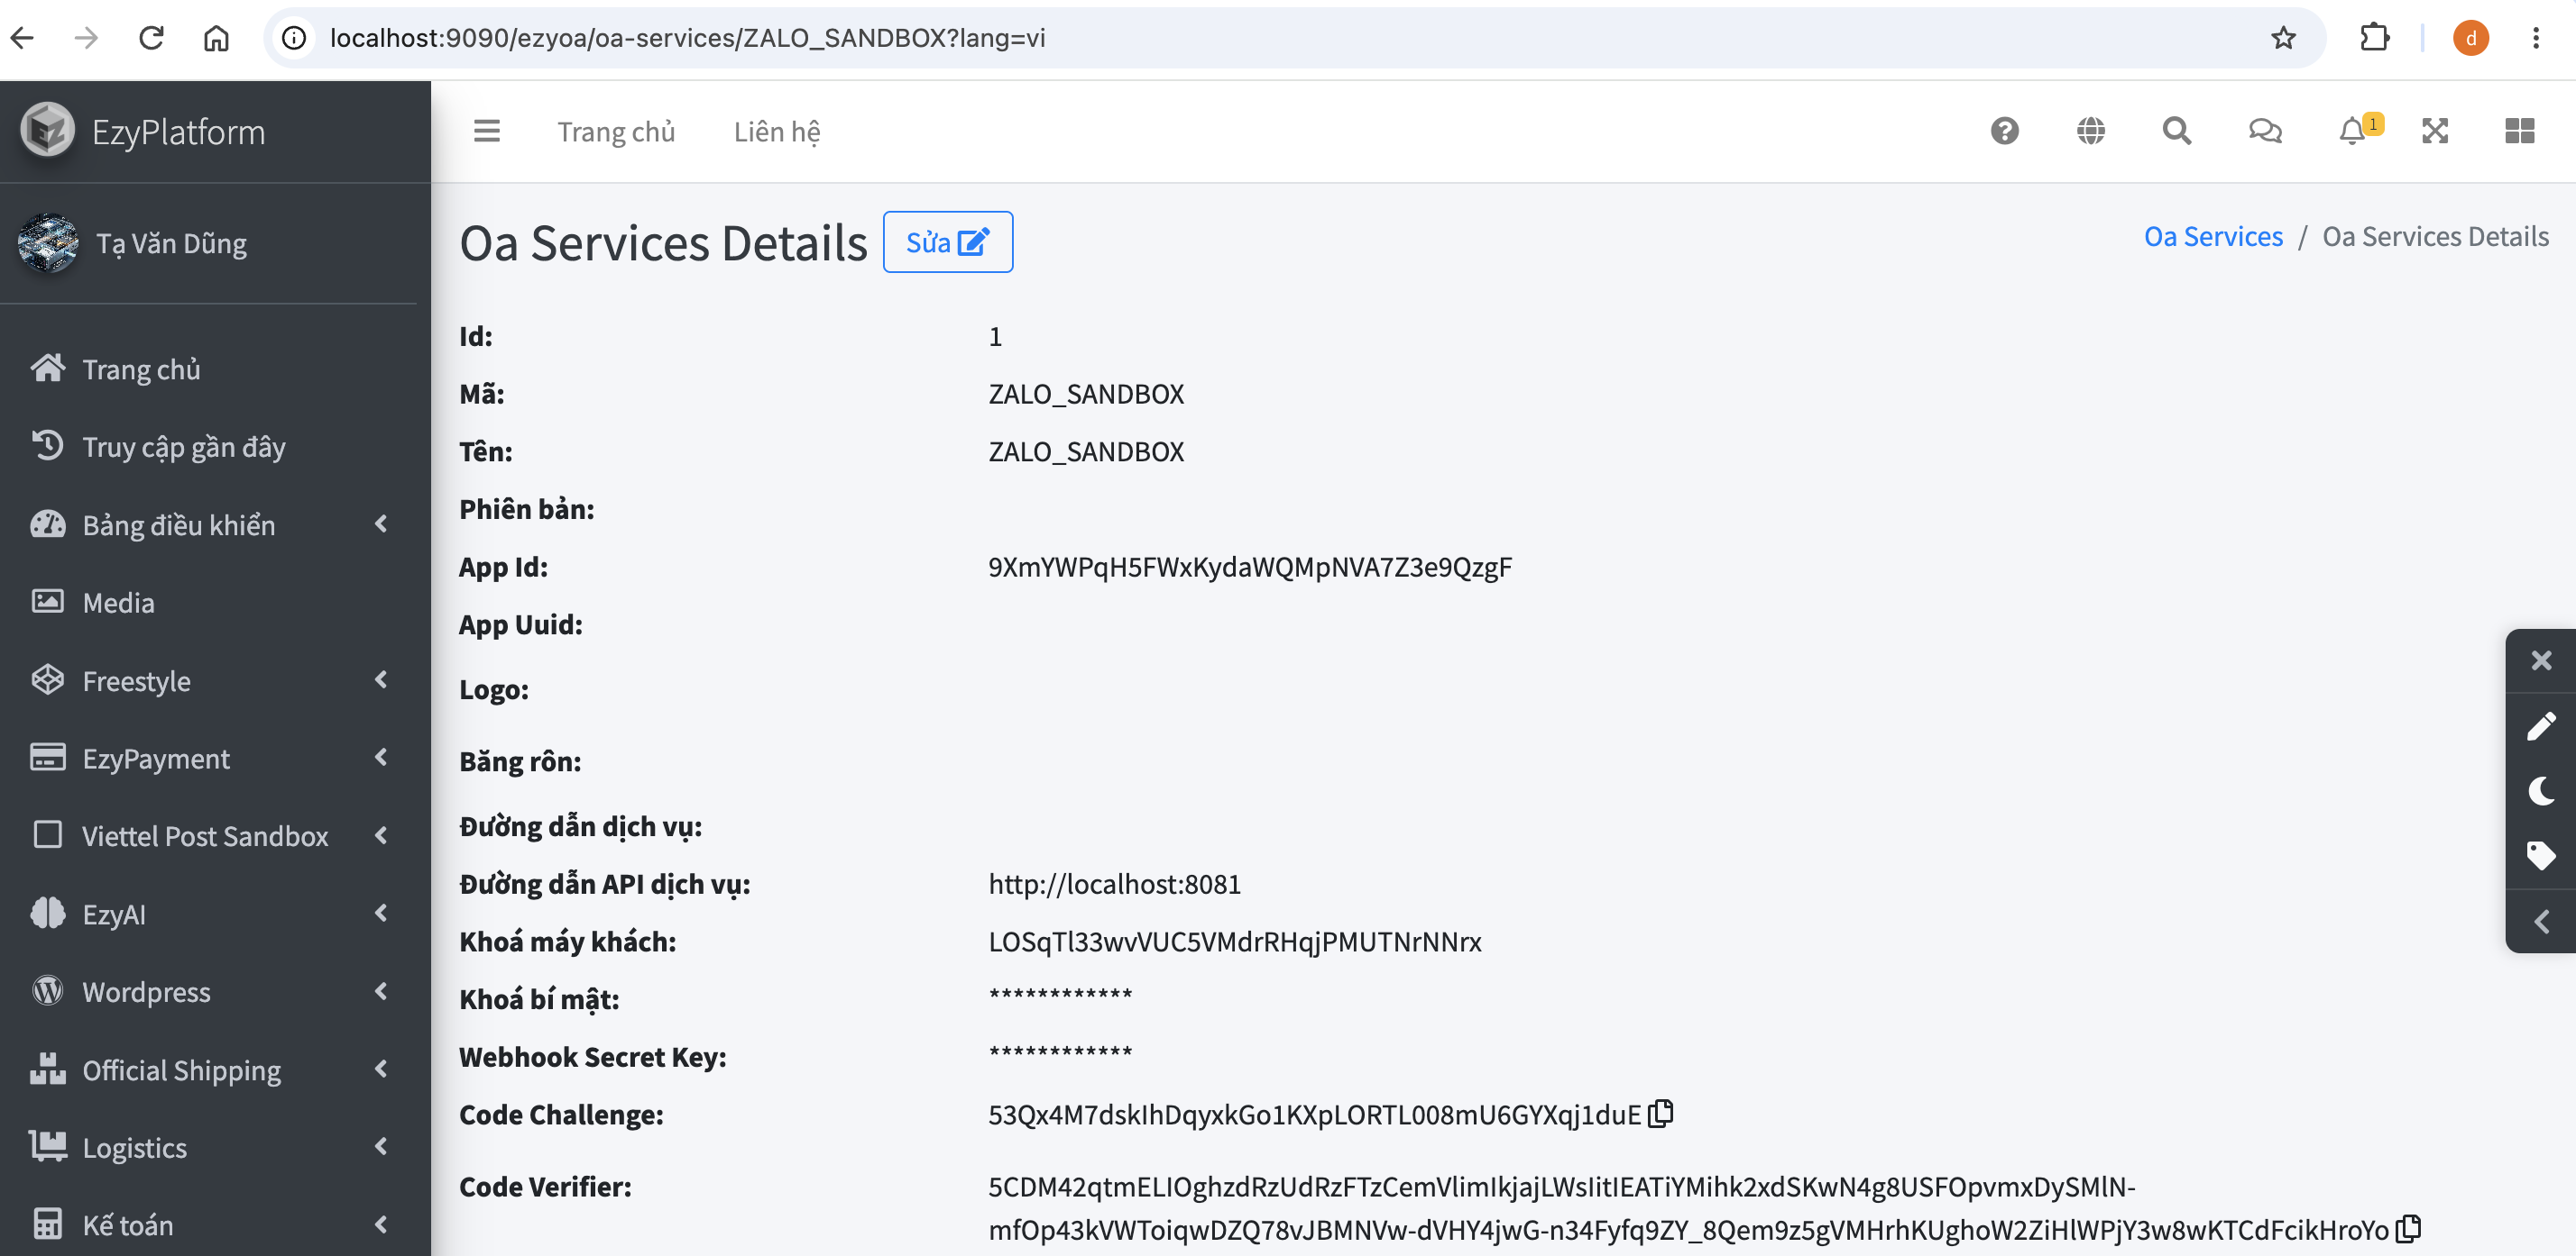Expand the EzyAI sidebar menu arrow

point(381,914)
